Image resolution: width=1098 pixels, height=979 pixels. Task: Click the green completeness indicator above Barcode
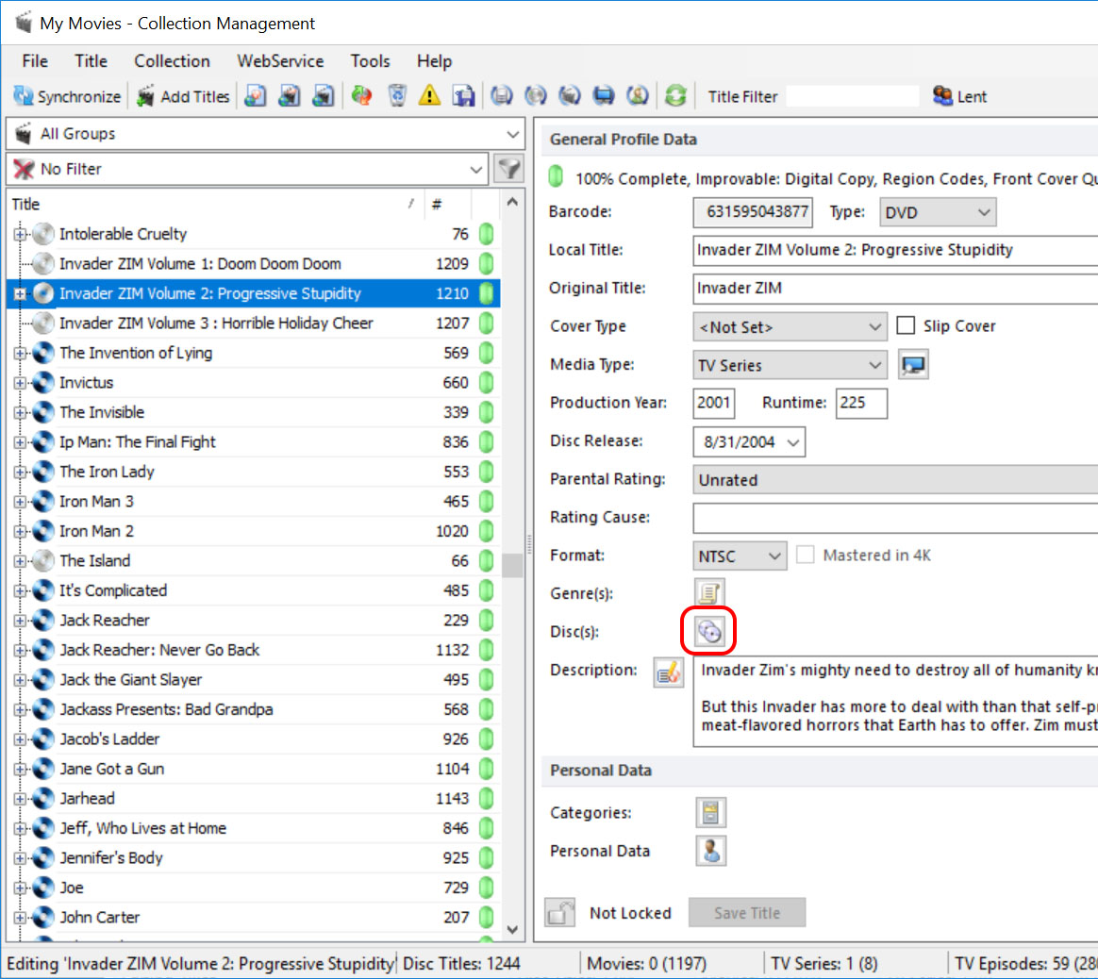[556, 176]
